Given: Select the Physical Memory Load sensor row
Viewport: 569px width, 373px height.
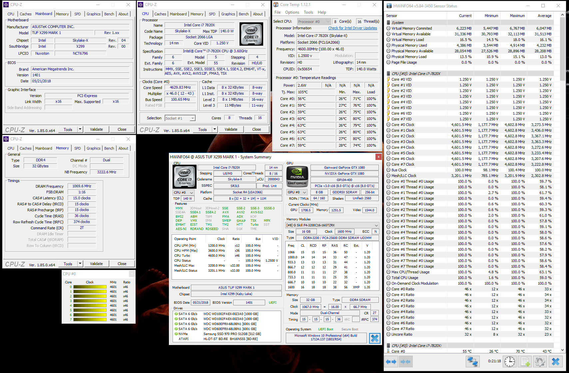Looking at the screenshot, I should [469, 57].
